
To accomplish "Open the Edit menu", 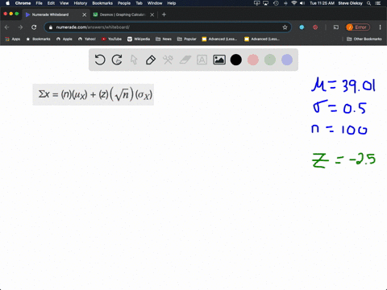I will tap(51, 3).
